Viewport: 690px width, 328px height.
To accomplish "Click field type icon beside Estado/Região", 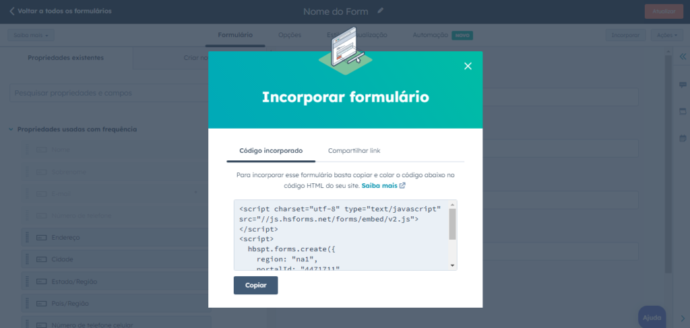I will click(x=41, y=282).
